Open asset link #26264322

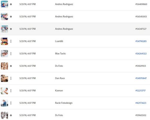click(x=141, y=54)
